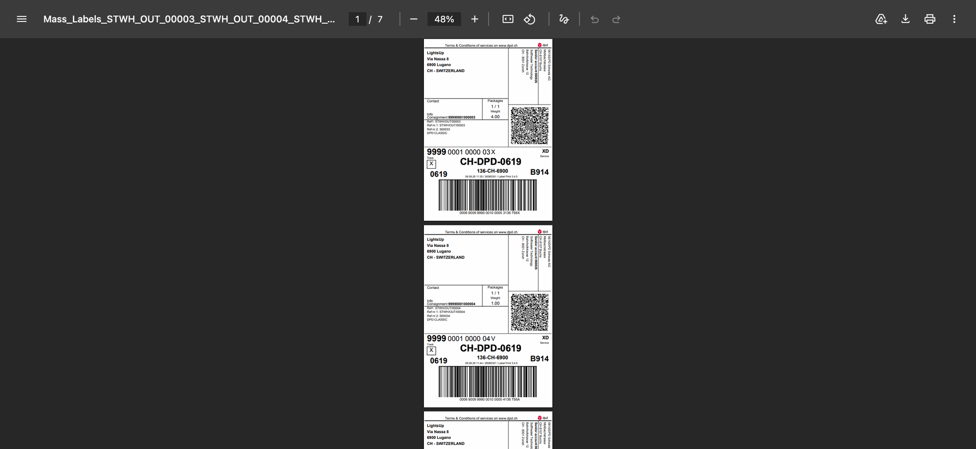Click tracking number 9999 0001 0000 03 X
The width and height of the screenshot is (976, 449).
point(461,152)
